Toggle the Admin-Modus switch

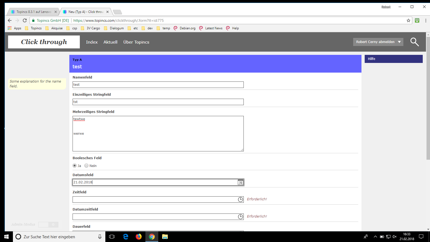click(48, 225)
